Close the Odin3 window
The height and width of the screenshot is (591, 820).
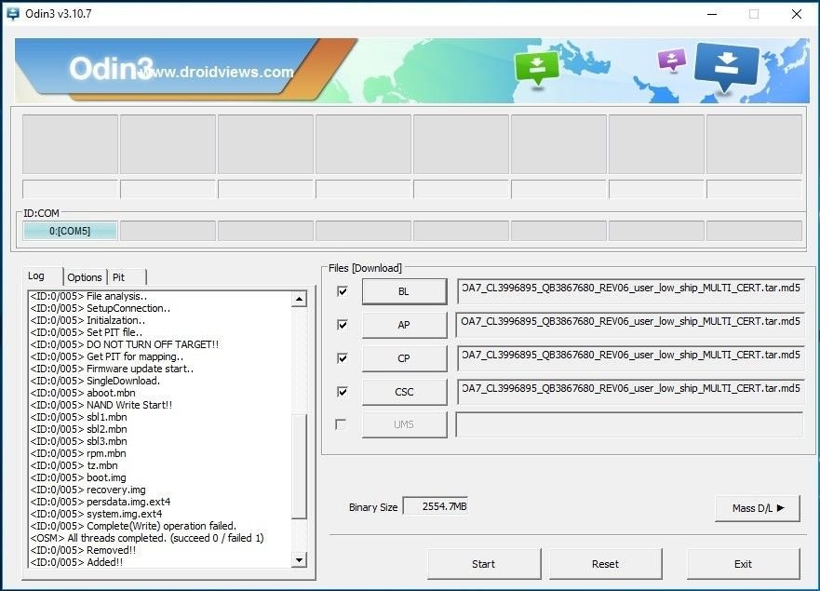point(797,14)
